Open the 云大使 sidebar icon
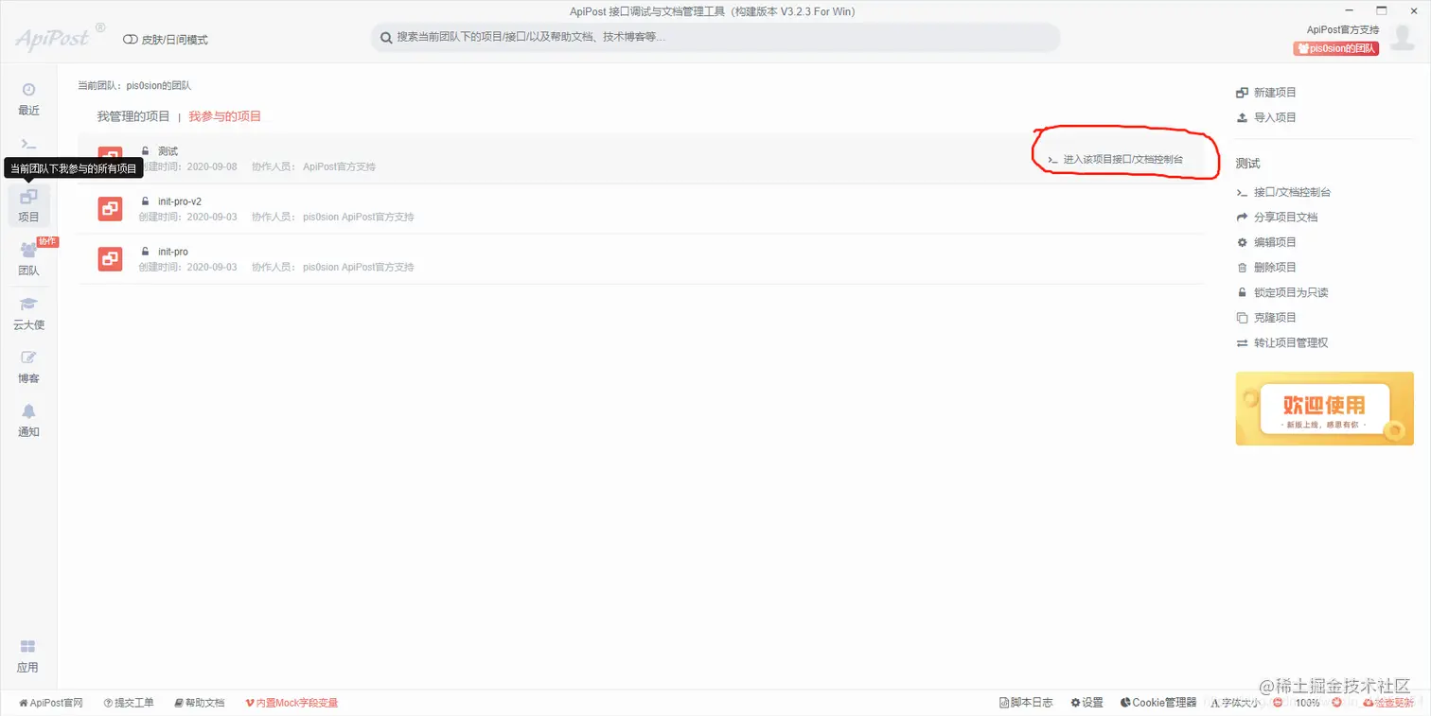Screen dimensions: 1431x716 pyautogui.click(x=28, y=313)
